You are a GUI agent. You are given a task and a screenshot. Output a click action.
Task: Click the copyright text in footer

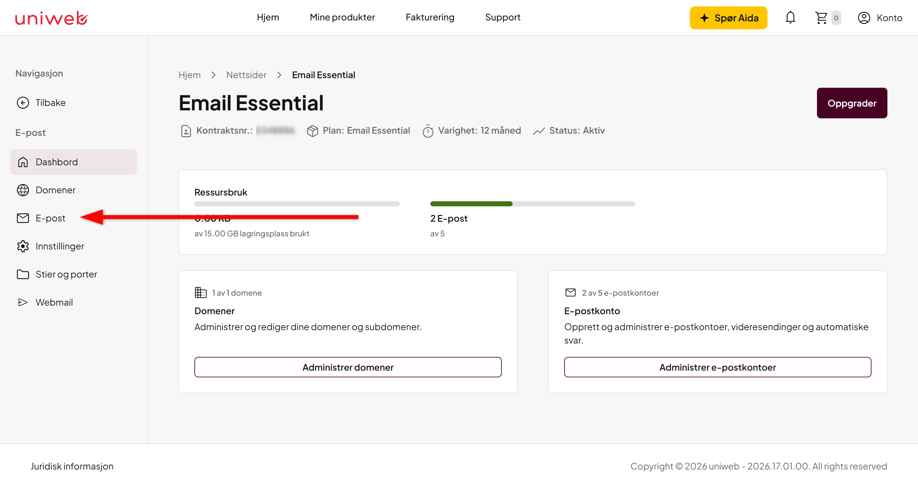(759, 466)
